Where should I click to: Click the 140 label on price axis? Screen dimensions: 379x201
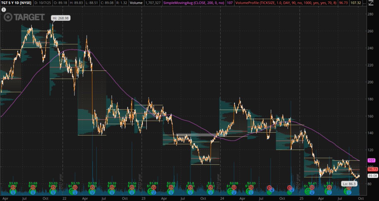[x=370, y=133]
